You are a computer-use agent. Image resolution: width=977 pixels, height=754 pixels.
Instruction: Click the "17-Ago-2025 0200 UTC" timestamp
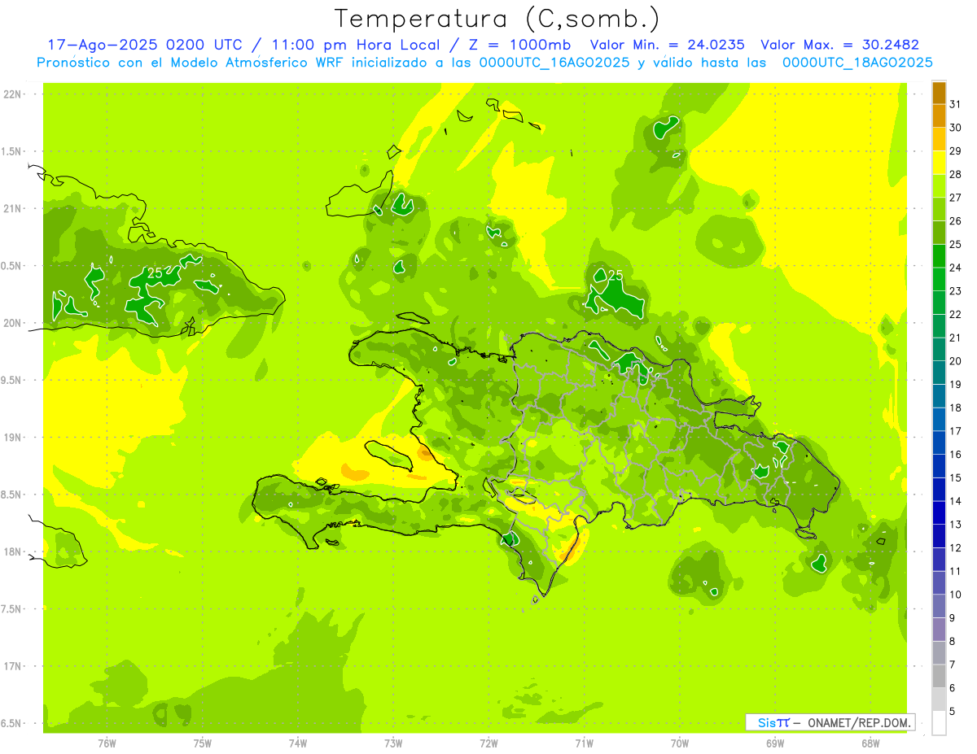pyautogui.click(x=150, y=45)
